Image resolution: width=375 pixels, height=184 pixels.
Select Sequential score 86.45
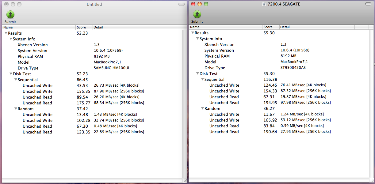click(x=82, y=80)
